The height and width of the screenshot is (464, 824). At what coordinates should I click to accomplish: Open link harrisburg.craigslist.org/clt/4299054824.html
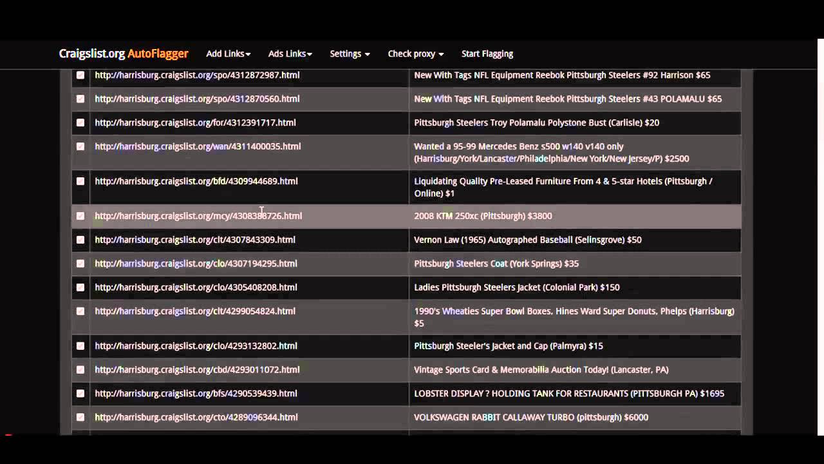tap(195, 312)
